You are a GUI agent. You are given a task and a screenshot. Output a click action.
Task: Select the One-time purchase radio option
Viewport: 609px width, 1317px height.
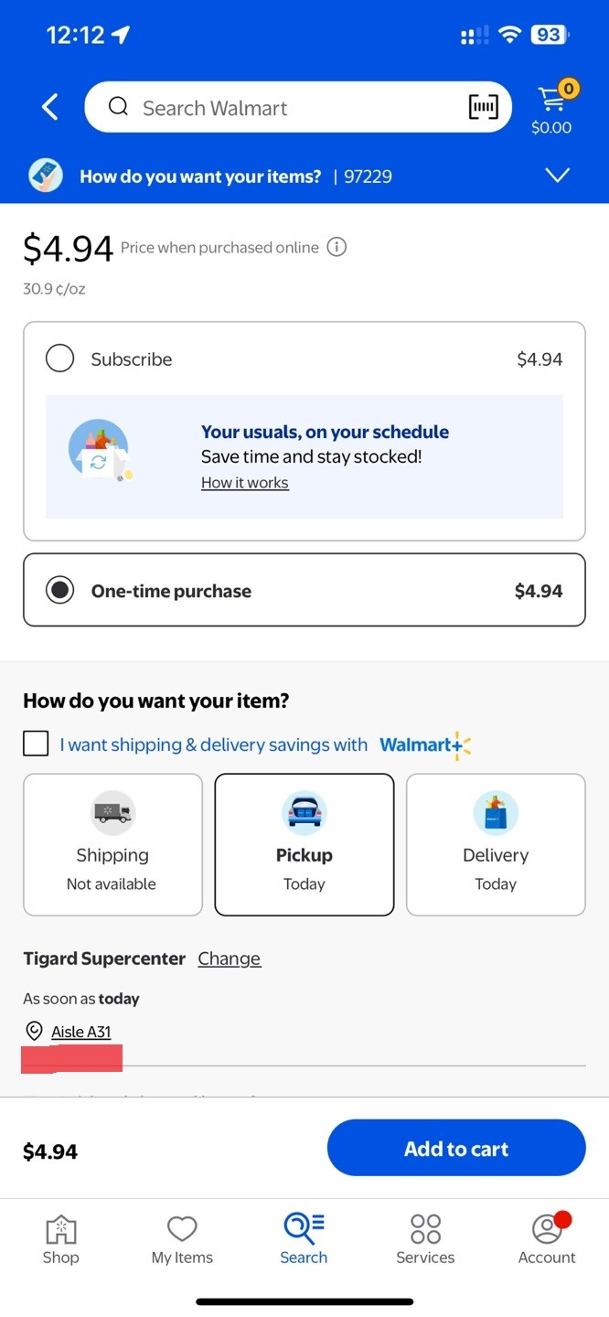60,591
